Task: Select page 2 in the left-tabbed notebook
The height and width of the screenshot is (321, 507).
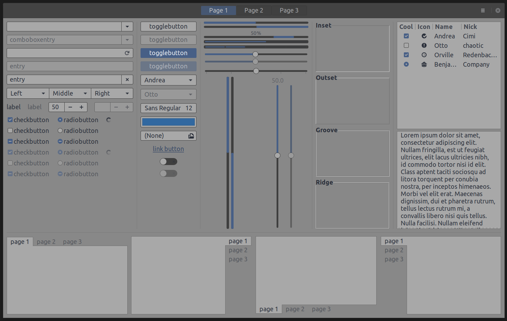Action: [x=394, y=250]
